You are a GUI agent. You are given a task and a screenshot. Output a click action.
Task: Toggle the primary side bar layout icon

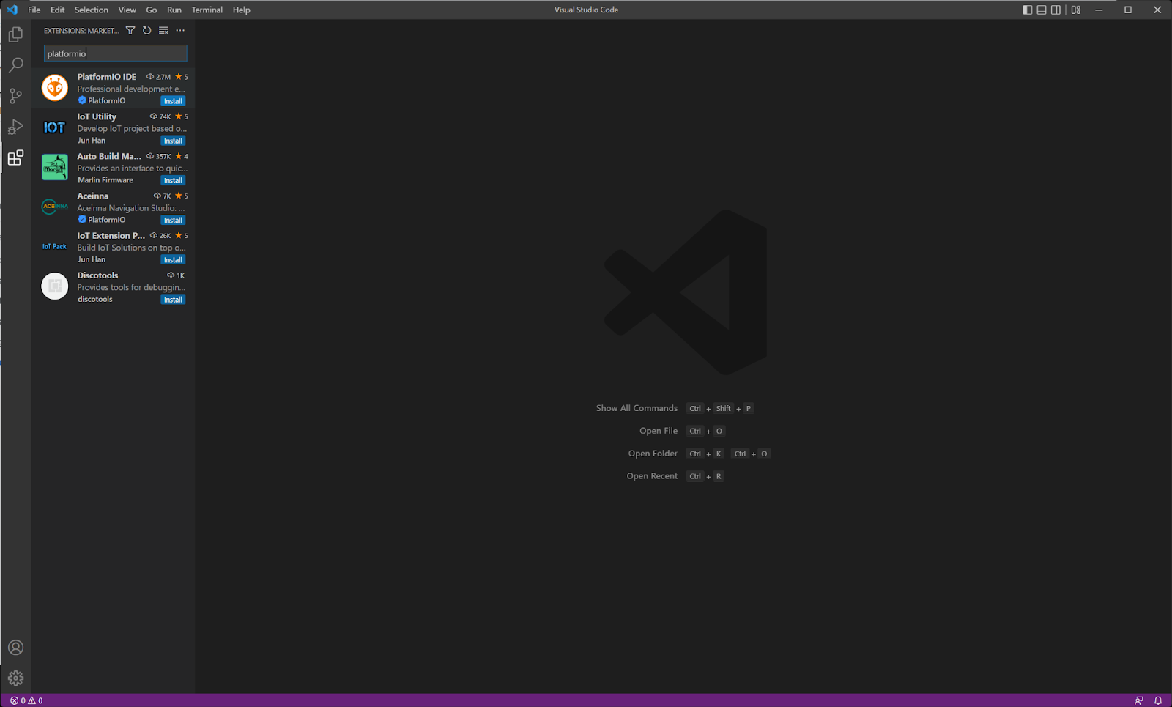(1028, 10)
